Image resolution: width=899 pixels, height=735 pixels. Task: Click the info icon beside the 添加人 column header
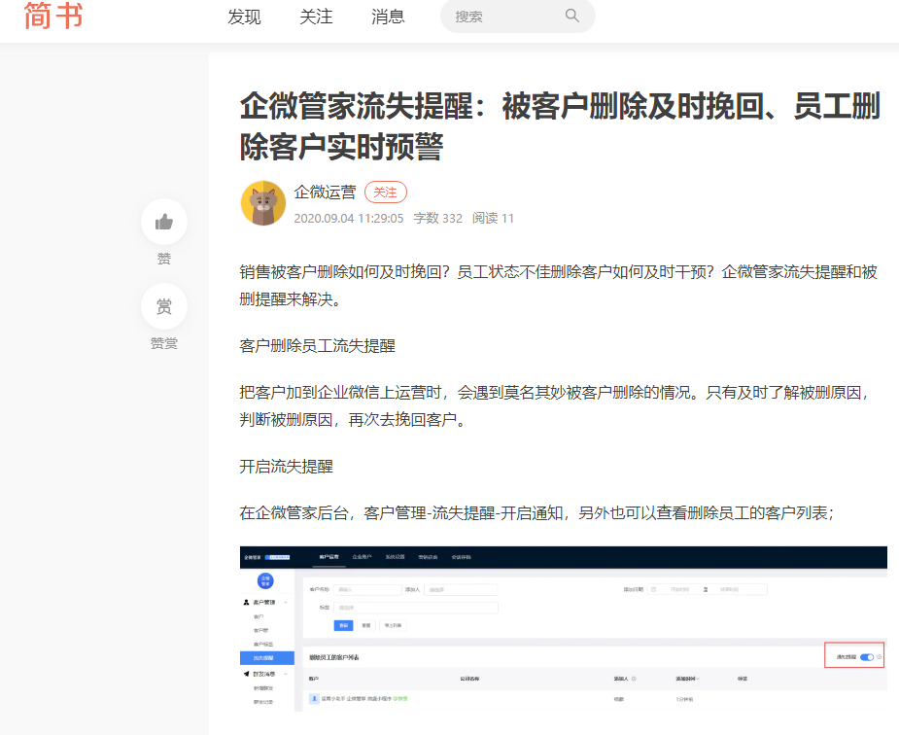point(635,680)
